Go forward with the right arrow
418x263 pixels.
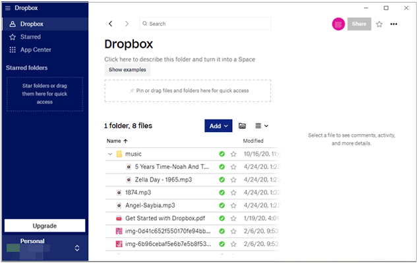pos(127,24)
